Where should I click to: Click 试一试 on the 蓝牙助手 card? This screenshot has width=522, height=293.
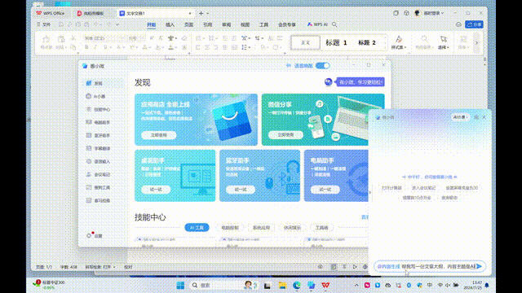point(241,190)
